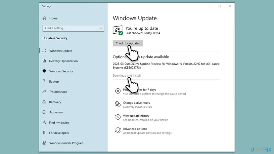Open View update history
The height and width of the screenshot is (154, 274).
[x=136, y=116]
